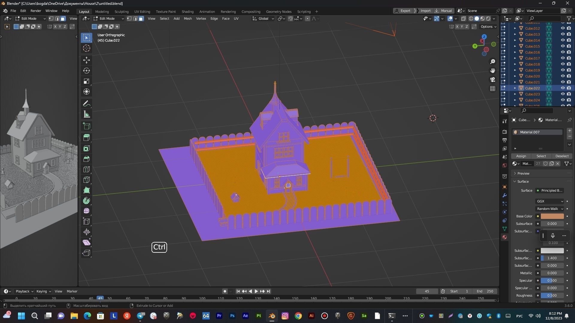Adjust the Roughness slider

552,295
